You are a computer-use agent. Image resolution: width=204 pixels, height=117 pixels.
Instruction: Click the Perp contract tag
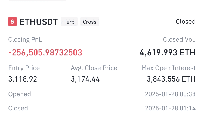click(69, 22)
